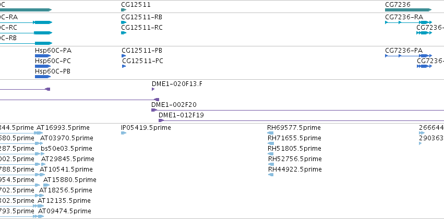Click the DME1-020F13.F feature label

point(177,84)
